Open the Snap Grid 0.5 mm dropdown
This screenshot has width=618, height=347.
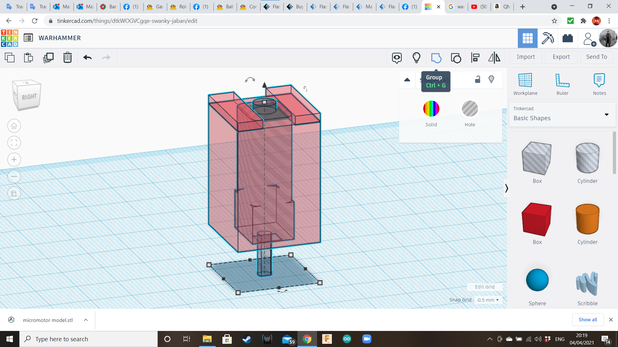pos(488,300)
